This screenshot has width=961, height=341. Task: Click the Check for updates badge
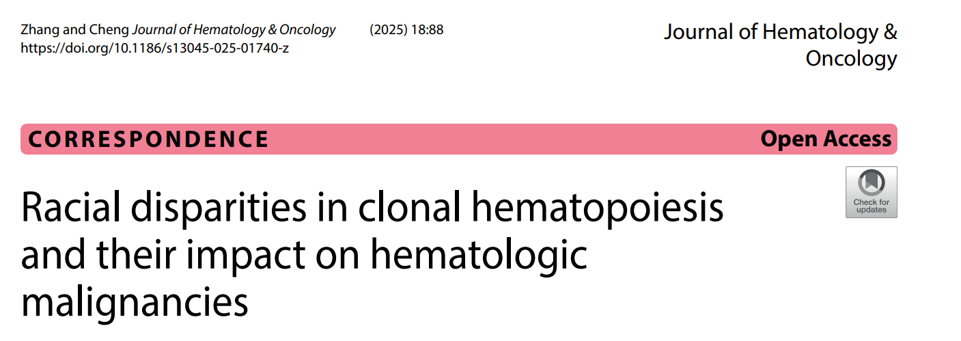click(x=871, y=192)
